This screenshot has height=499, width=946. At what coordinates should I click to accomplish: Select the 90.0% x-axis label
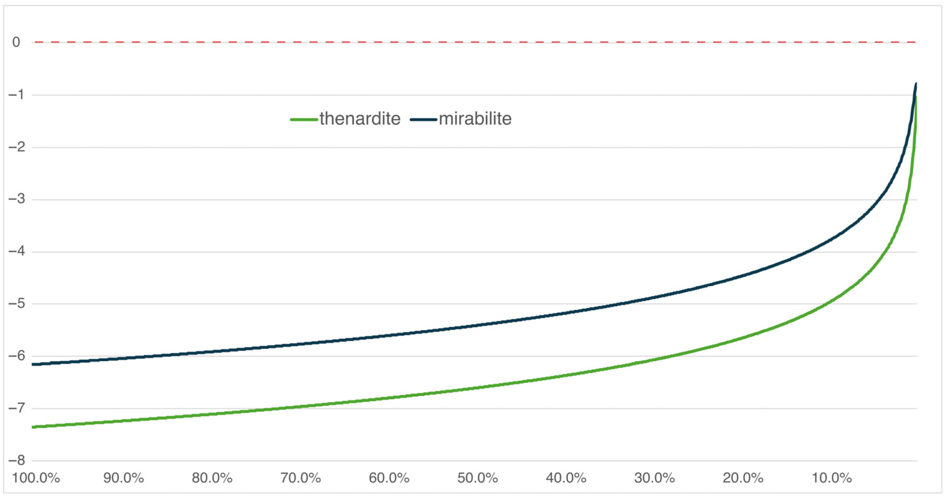123,478
